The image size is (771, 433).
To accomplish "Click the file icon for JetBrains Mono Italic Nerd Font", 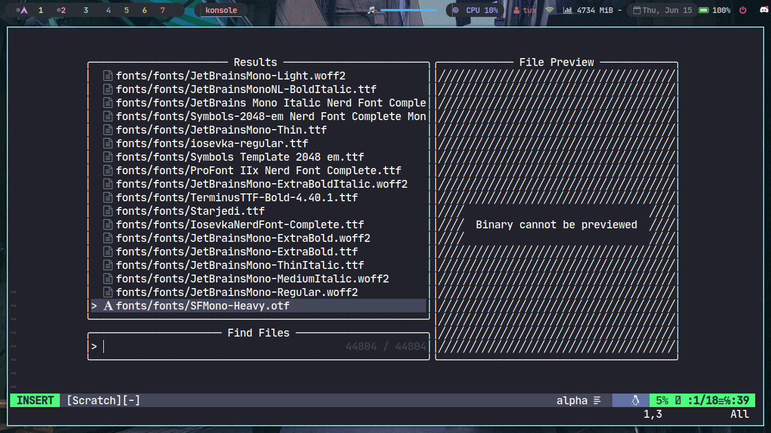I will 108,103.
